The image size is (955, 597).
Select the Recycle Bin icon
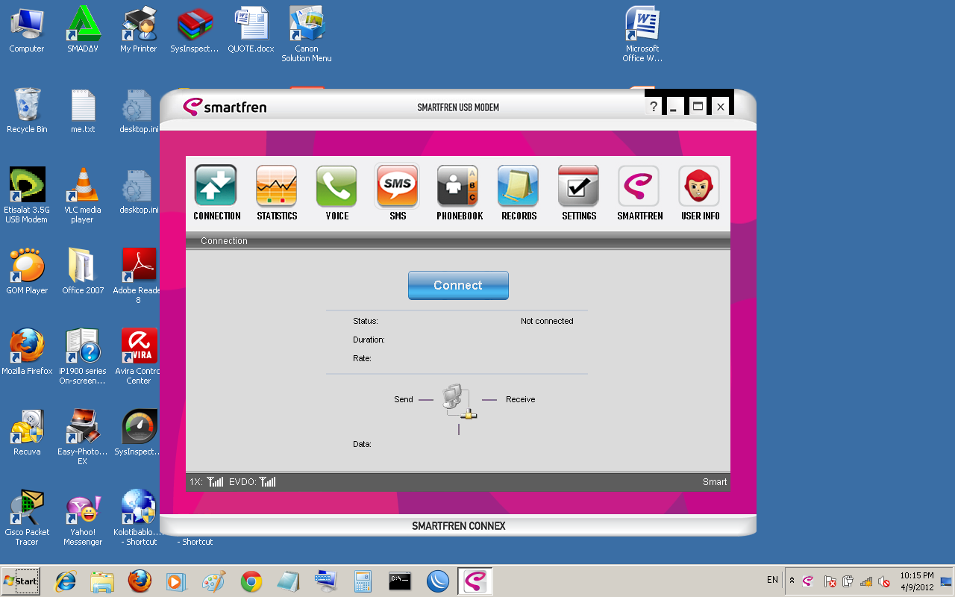[27, 111]
